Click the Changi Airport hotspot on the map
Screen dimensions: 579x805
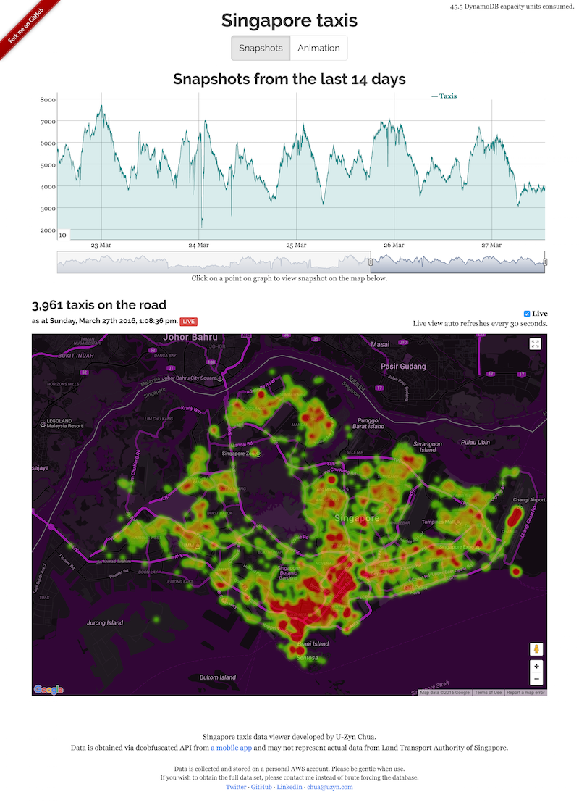coord(515,518)
